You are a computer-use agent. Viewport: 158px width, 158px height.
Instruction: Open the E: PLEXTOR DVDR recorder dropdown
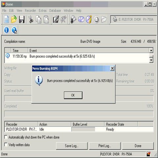click(x=134, y=19)
